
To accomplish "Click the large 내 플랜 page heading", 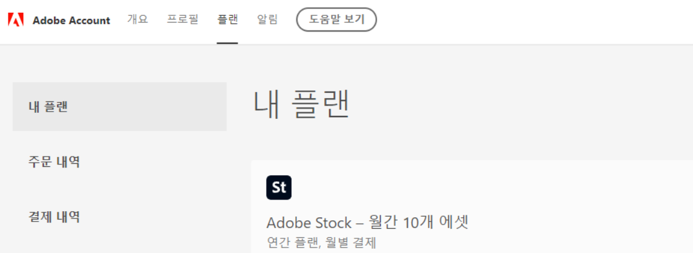I will click(301, 106).
